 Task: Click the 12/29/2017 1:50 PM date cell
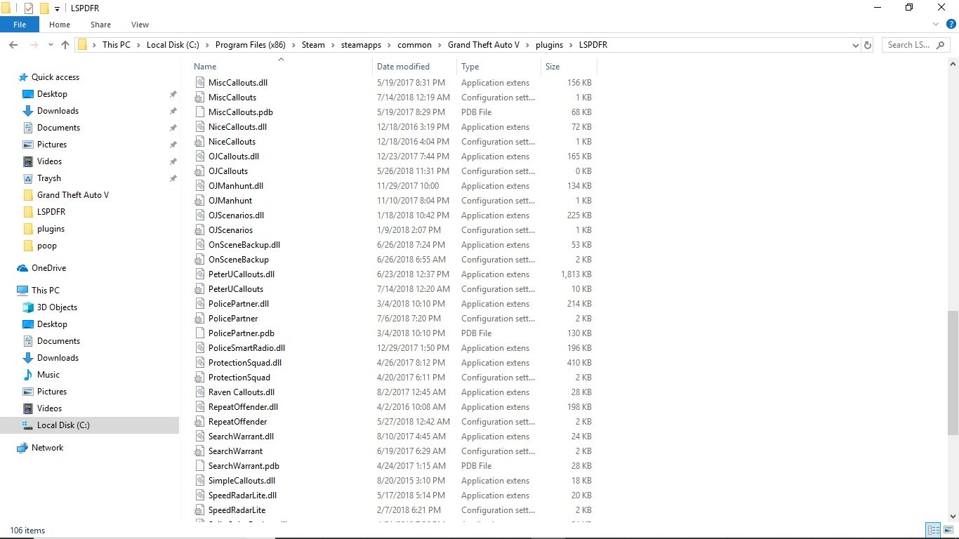pos(413,348)
